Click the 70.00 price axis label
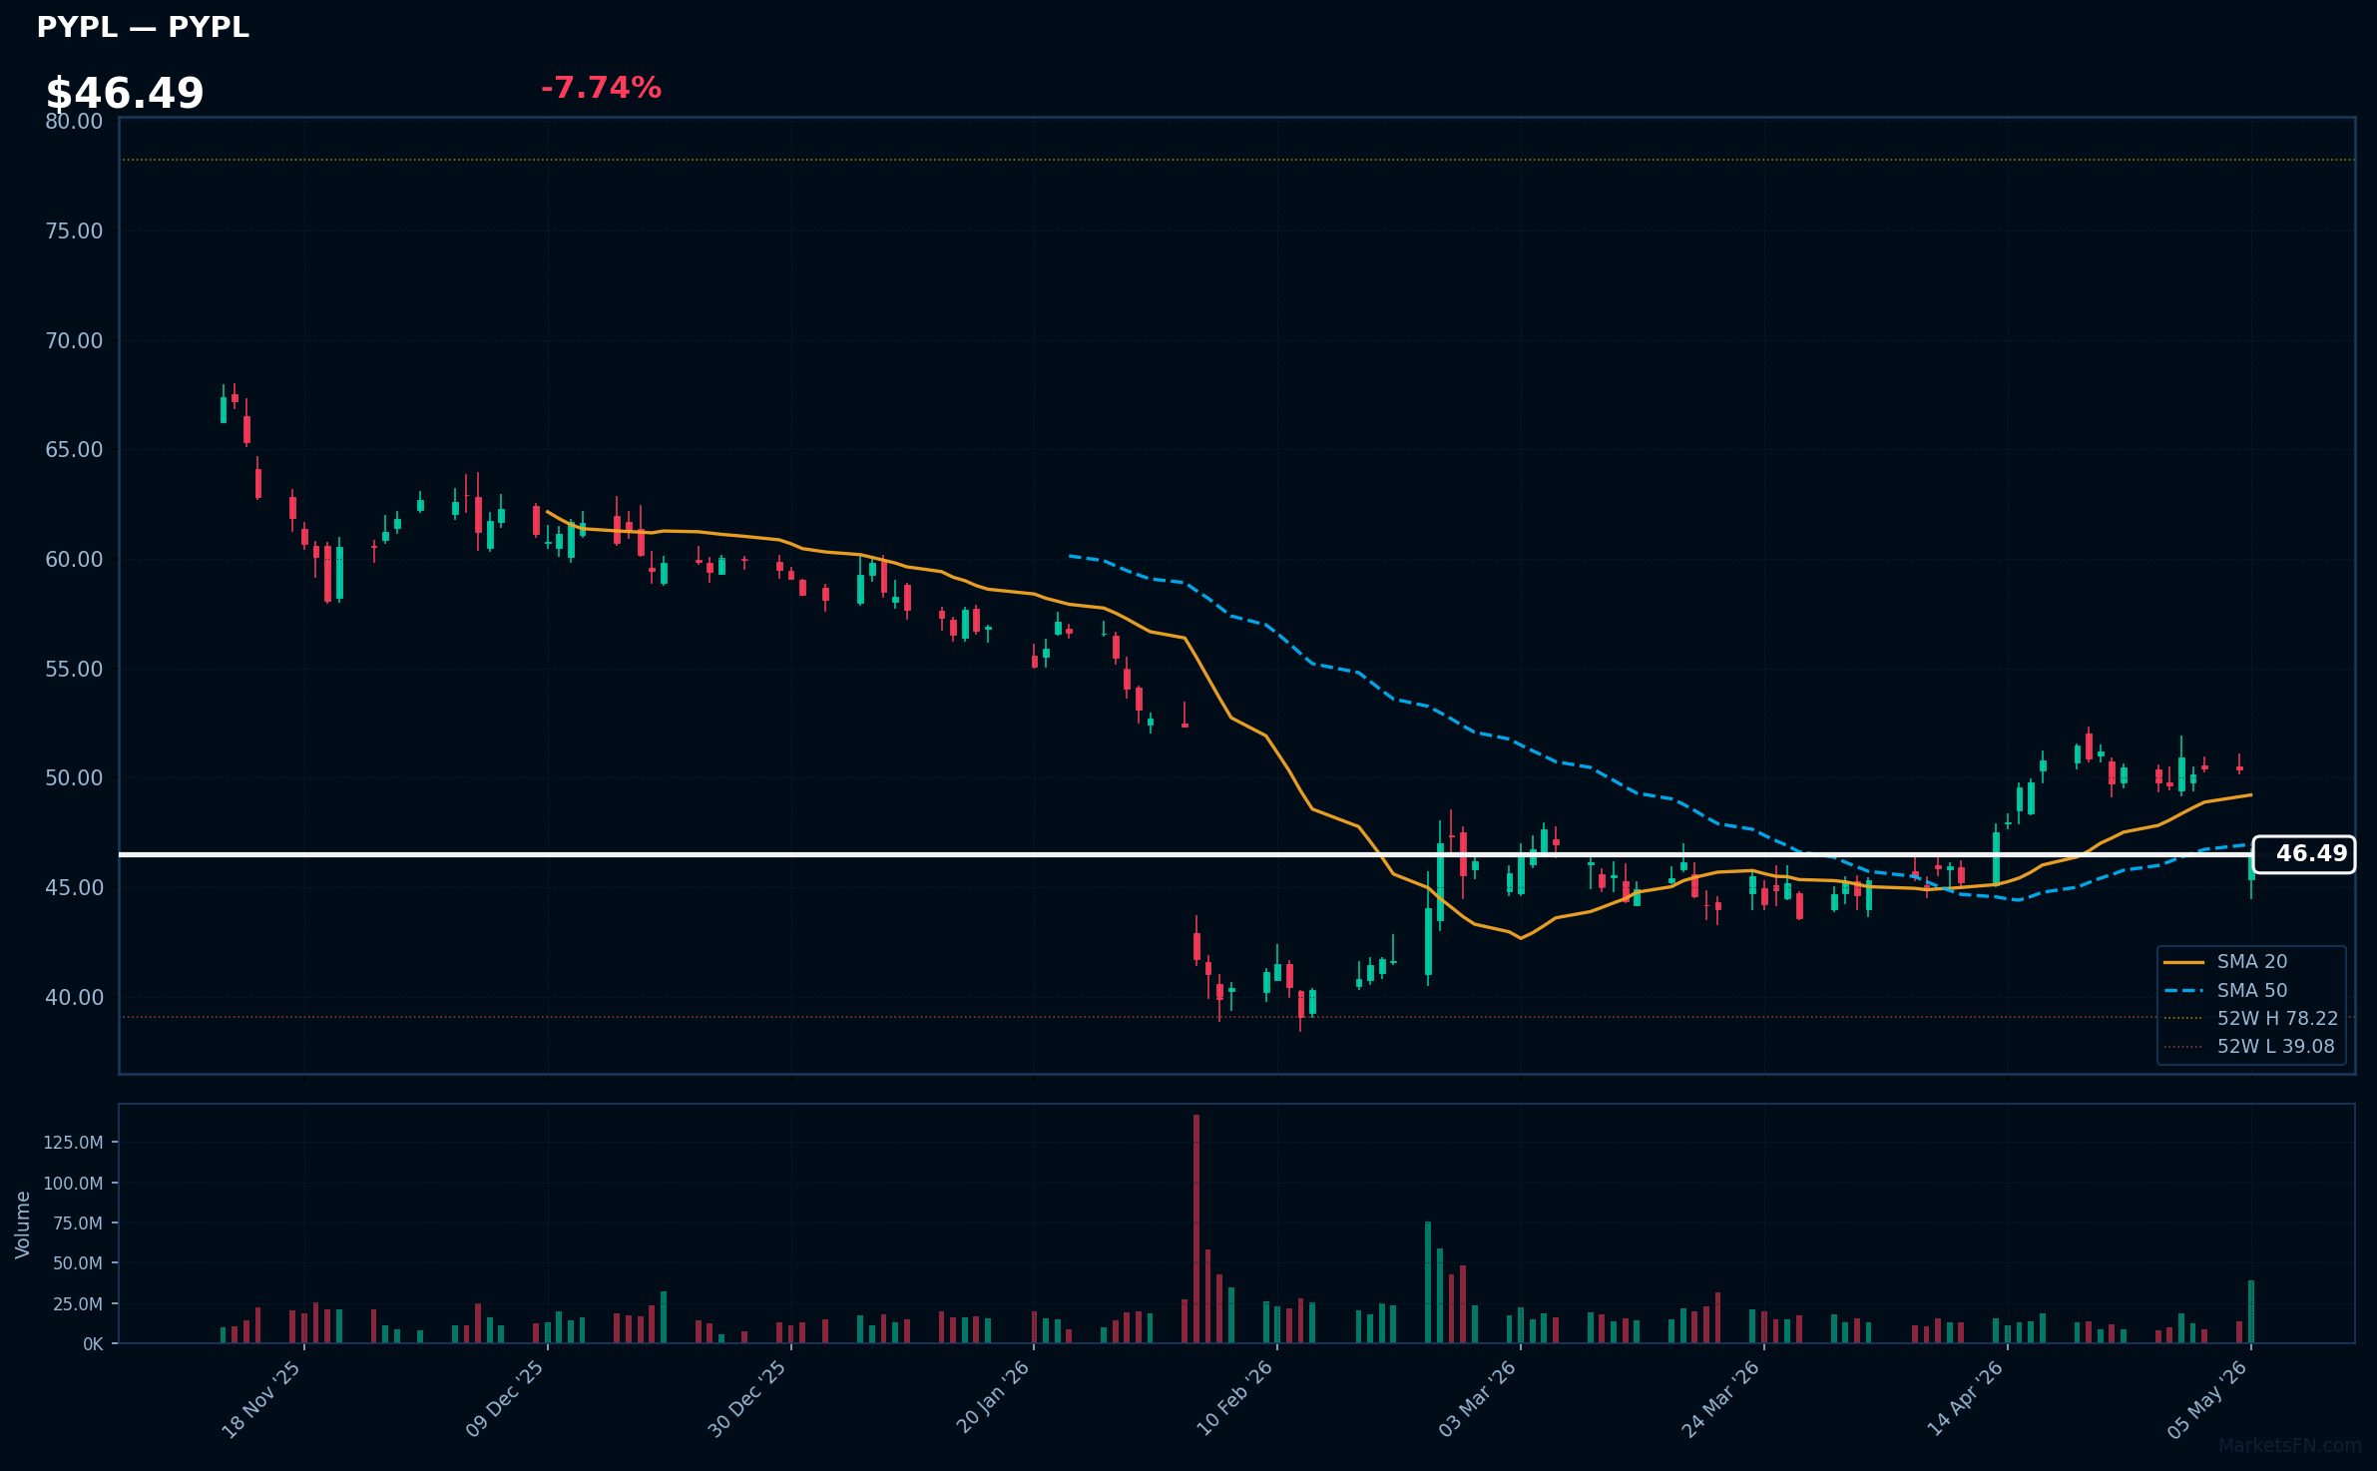This screenshot has height=1471, width=2377. coord(74,341)
